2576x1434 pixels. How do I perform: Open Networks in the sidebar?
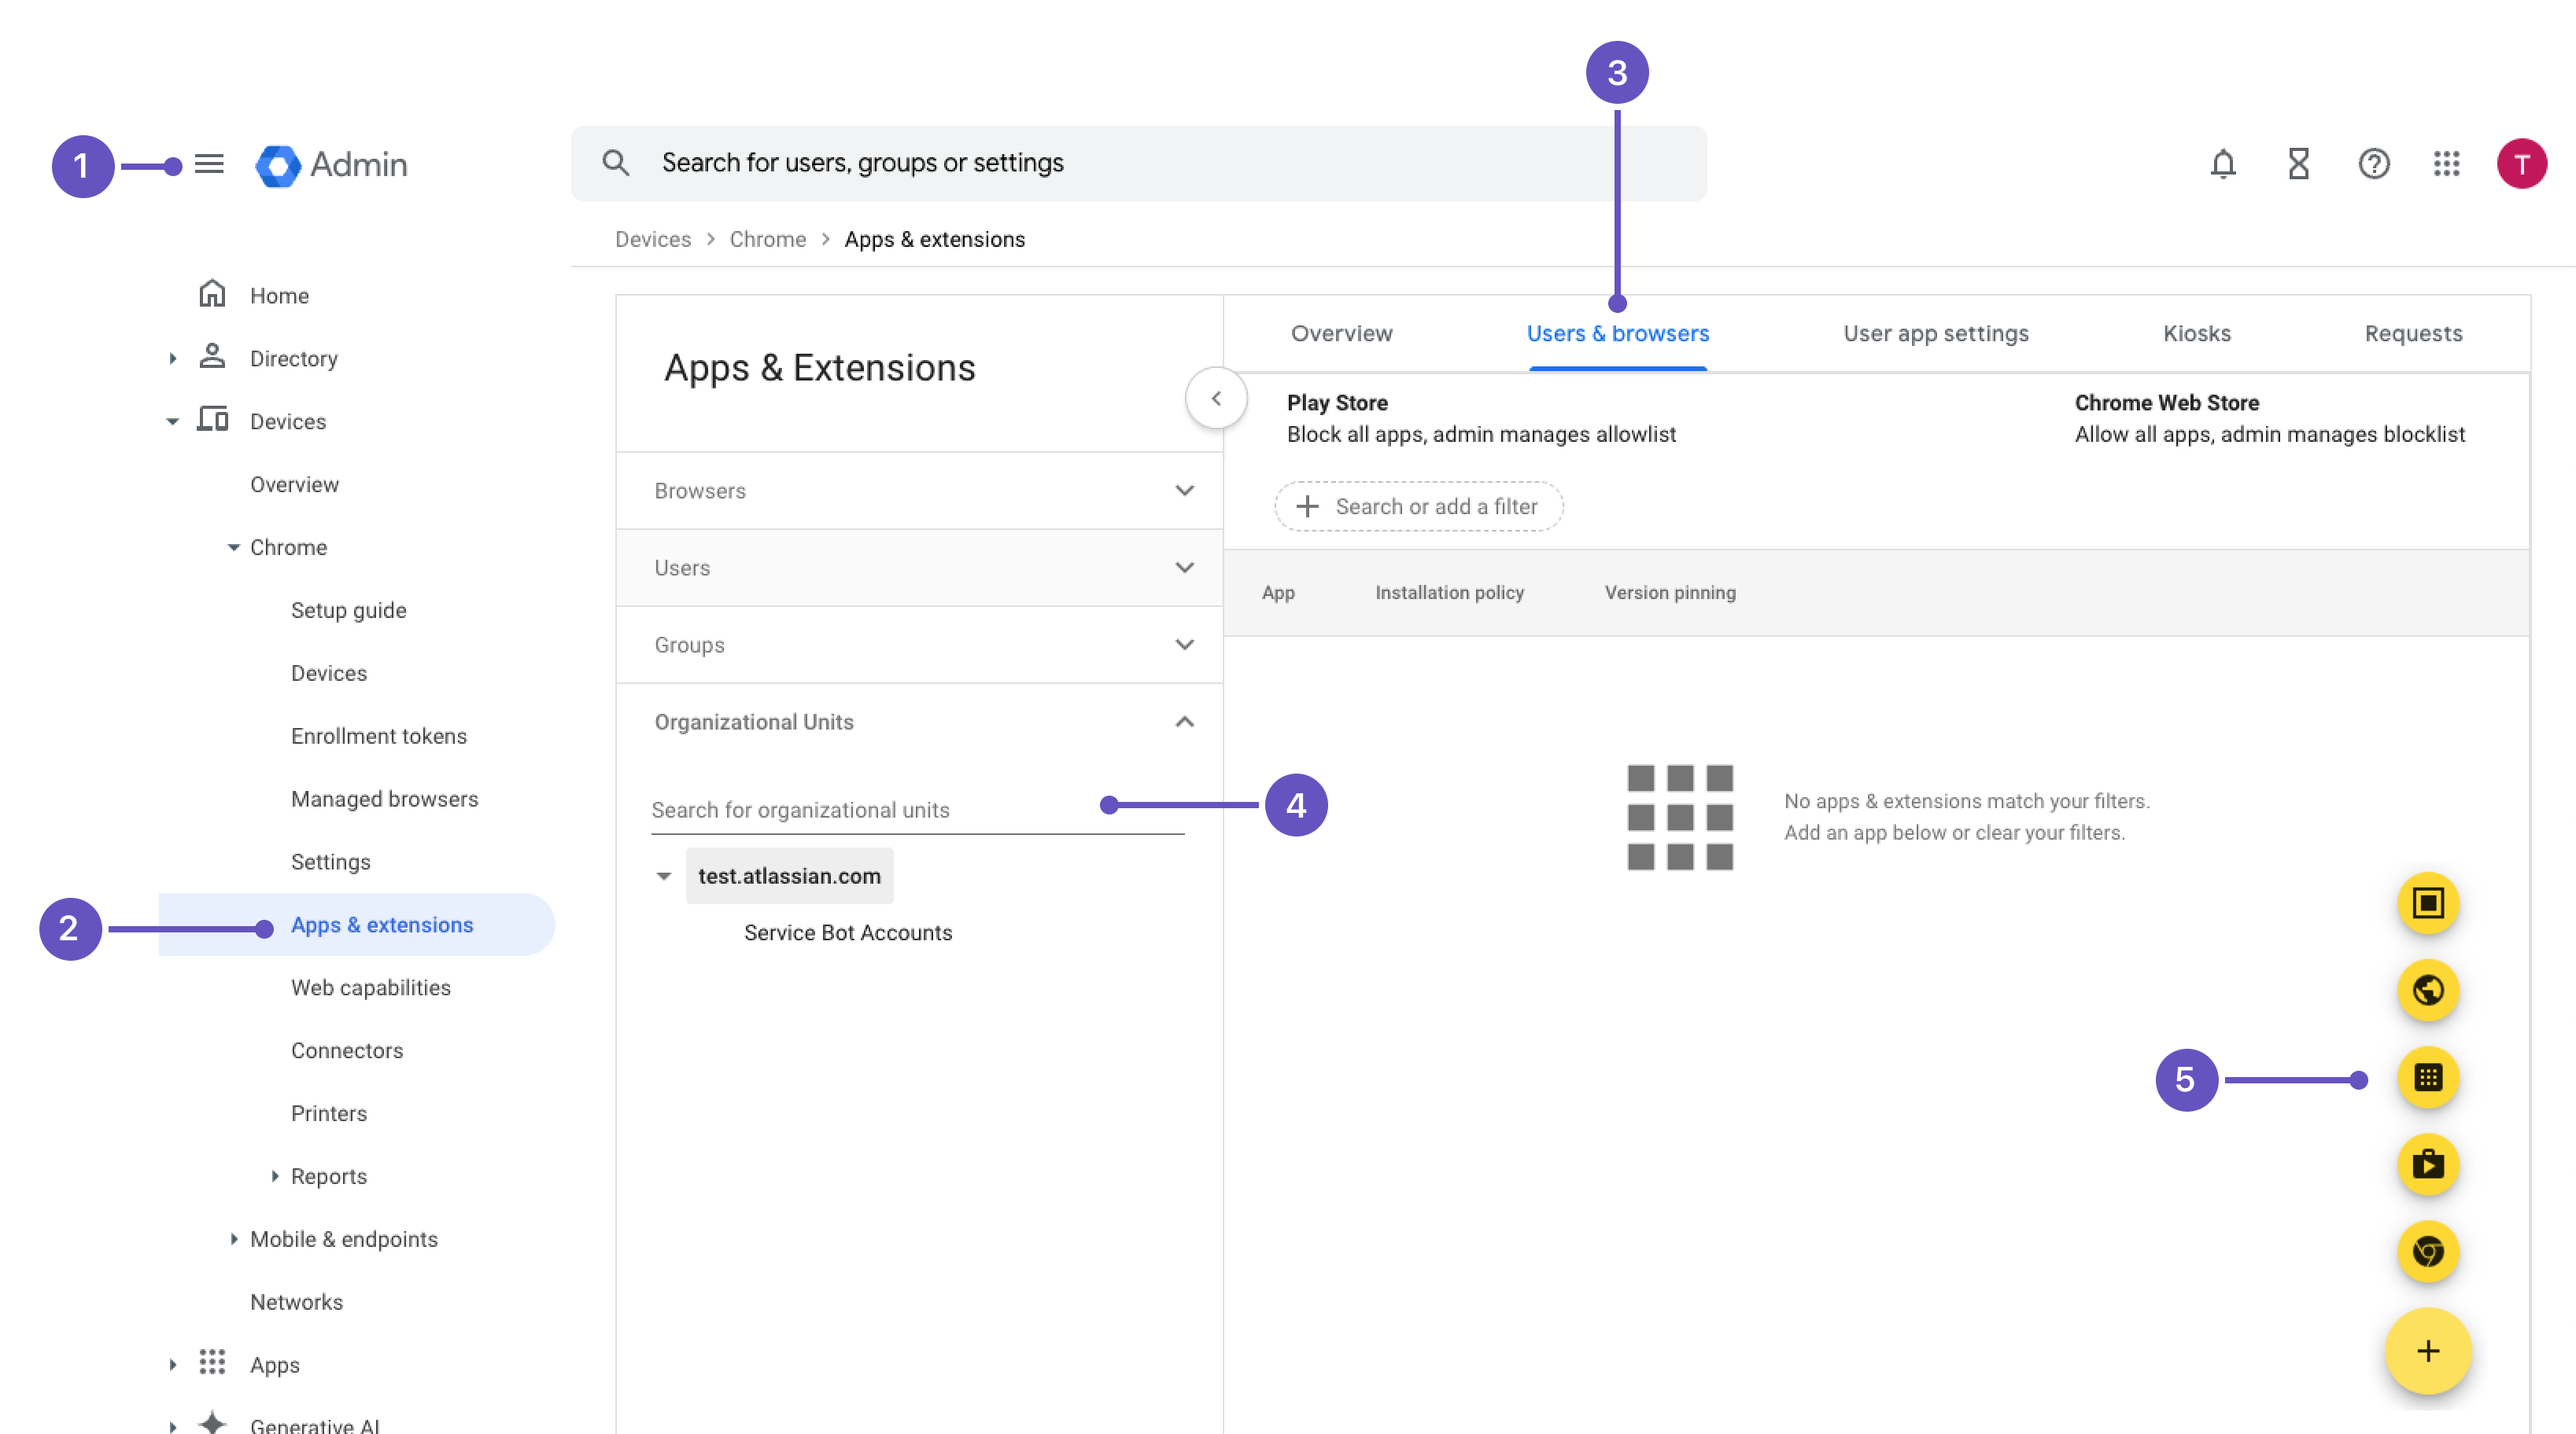click(x=296, y=1303)
